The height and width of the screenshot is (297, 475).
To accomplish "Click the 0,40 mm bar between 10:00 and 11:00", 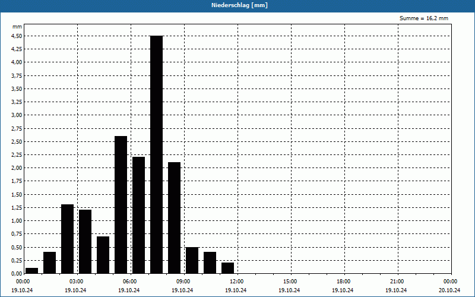I will (x=210, y=263).
